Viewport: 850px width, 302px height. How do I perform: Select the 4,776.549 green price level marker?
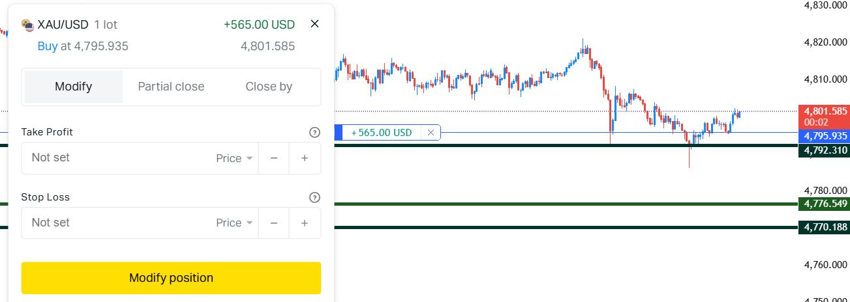[x=824, y=204]
